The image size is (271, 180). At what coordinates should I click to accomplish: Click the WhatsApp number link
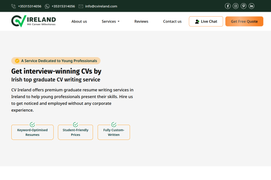63,6
